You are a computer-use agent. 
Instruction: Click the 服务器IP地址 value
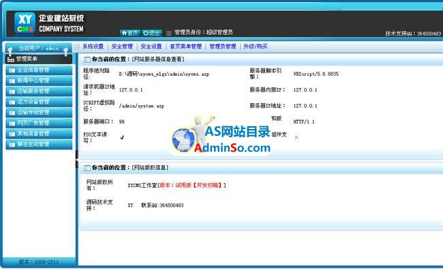(x=305, y=106)
